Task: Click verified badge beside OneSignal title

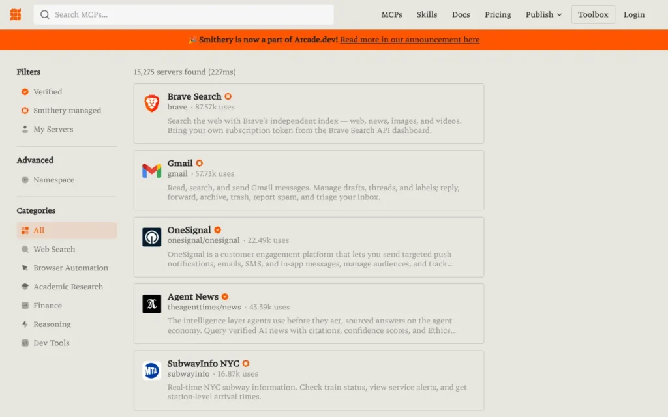Action: [218, 230]
